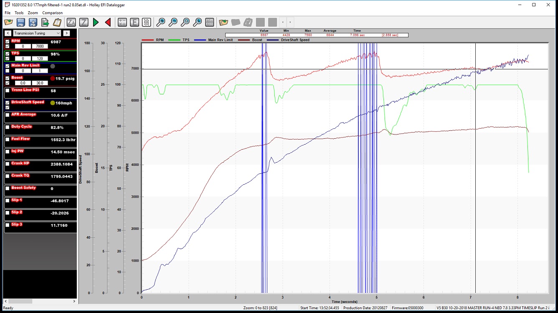Enable the Crank TQ channel checkbox
The width and height of the screenshot is (558, 313).
8,176
